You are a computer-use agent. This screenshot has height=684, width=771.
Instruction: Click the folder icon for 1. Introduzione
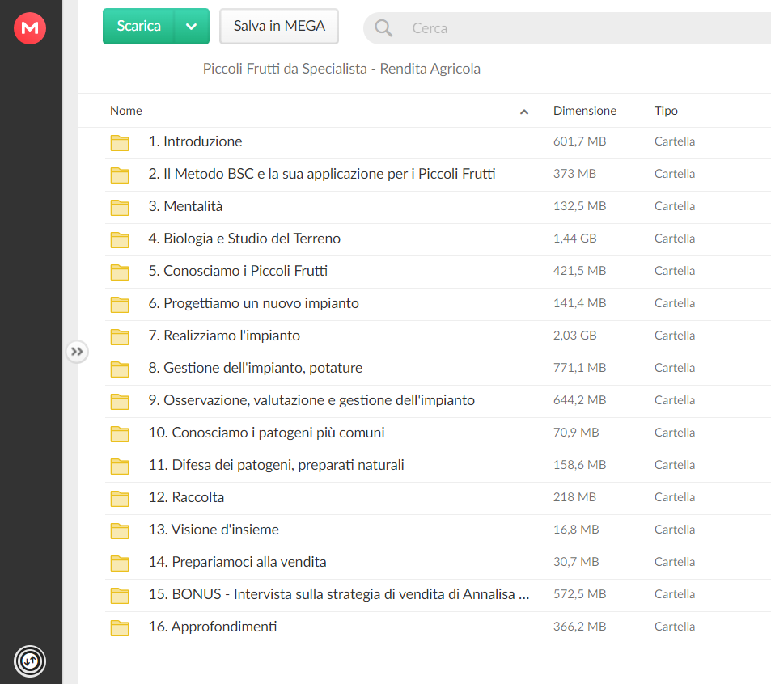[120, 143]
